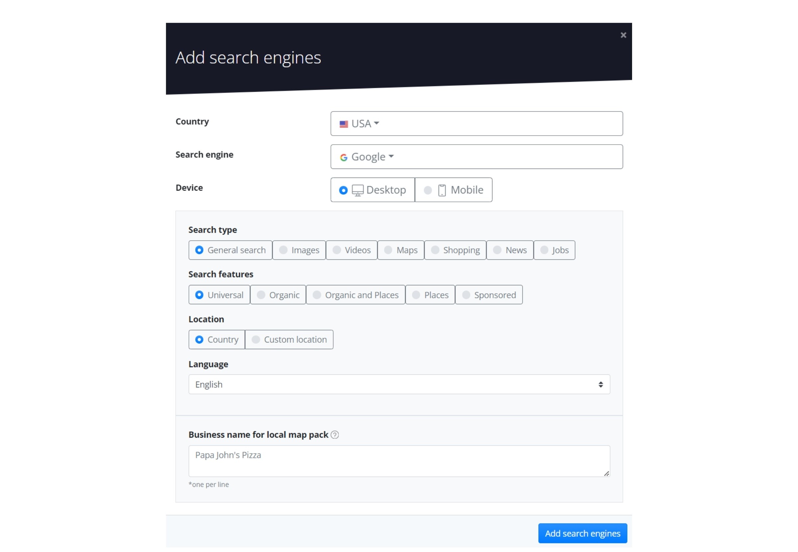Screen dimensions: 798x552
Task: Click the USA flag icon
Action: [343, 124]
